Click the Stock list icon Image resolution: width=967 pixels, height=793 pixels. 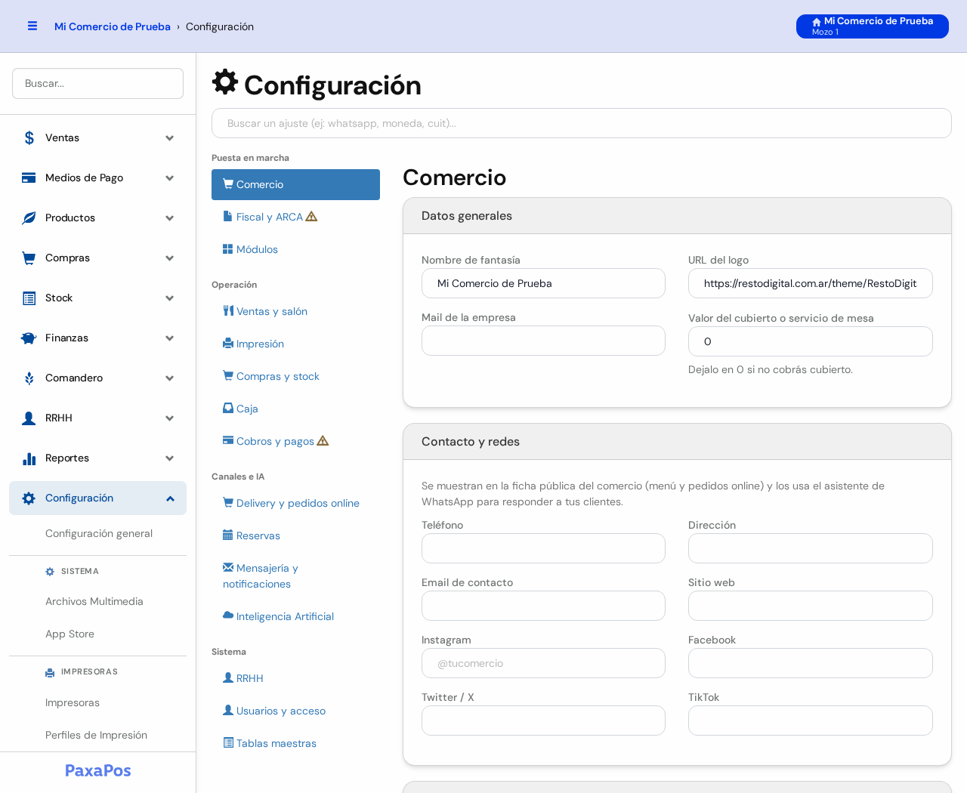[x=29, y=298]
